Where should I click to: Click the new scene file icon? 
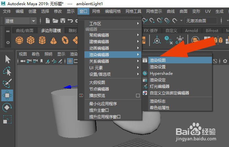pos(48,21)
